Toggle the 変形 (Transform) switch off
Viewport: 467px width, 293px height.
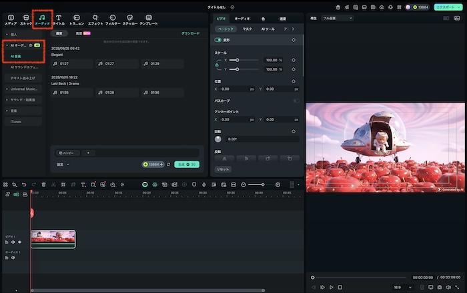coord(218,40)
